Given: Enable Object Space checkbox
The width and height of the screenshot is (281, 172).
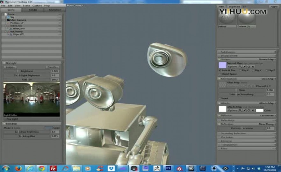Looking at the screenshot, I should coord(220,74).
